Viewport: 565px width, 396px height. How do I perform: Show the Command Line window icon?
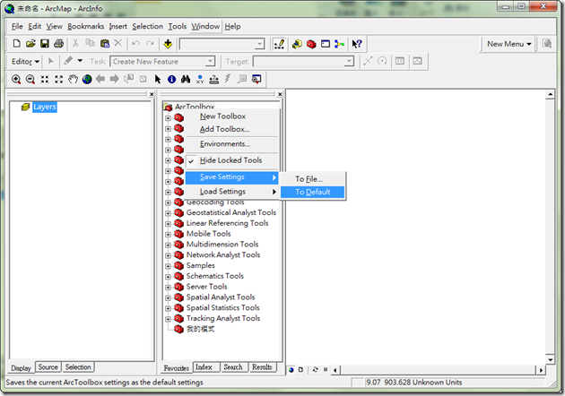point(326,44)
